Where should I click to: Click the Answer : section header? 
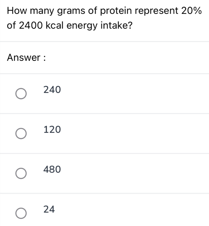(26, 58)
